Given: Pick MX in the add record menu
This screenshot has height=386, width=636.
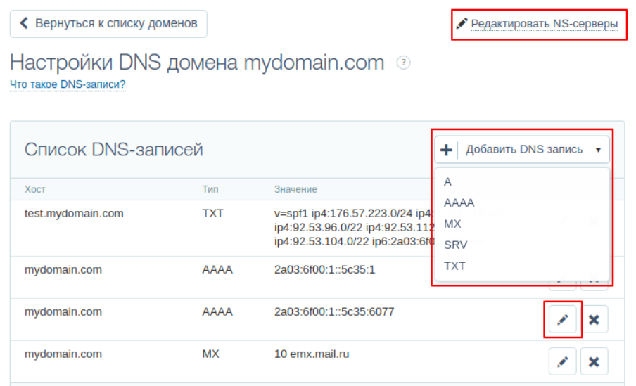Looking at the screenshot, I should (452, 224).
